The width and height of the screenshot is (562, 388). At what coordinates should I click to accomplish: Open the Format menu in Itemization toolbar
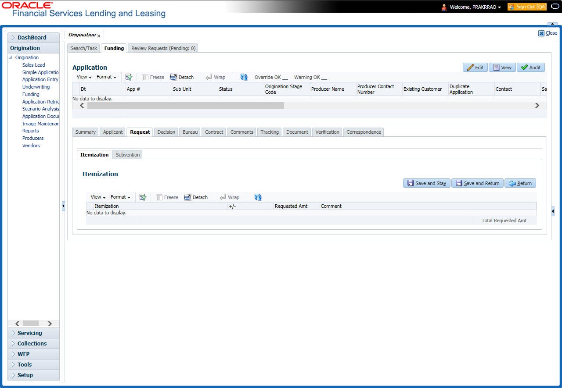[x=120, y=197]
